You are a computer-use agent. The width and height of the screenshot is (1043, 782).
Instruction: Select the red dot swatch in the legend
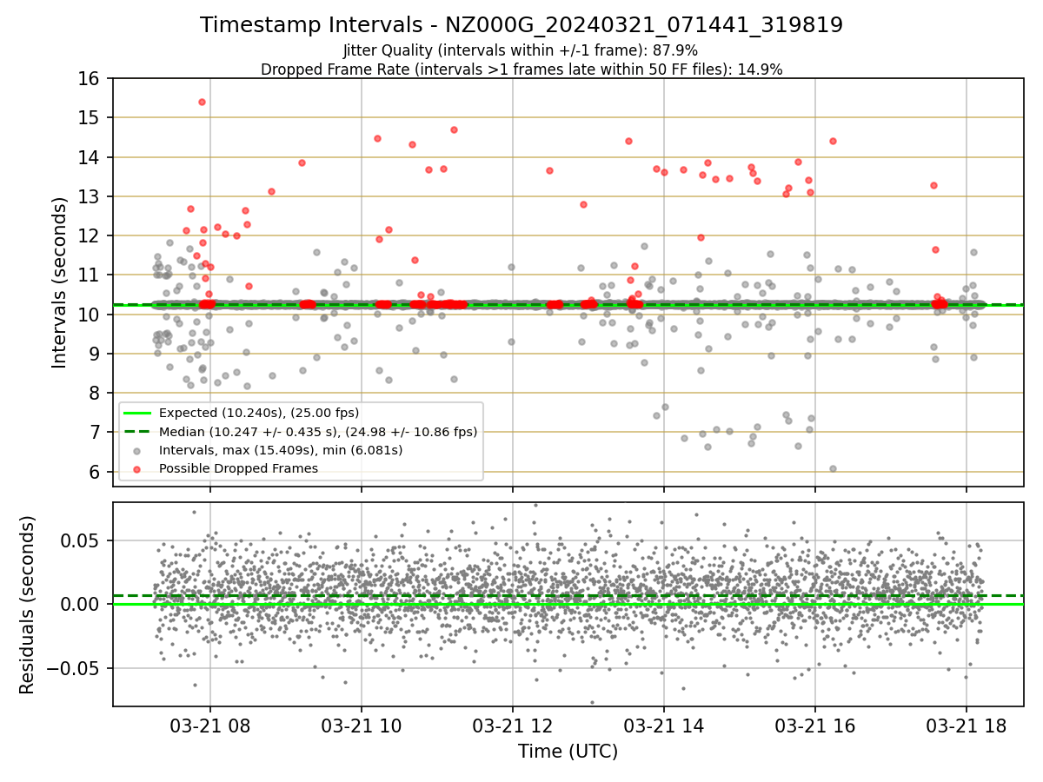pos(137,468)
